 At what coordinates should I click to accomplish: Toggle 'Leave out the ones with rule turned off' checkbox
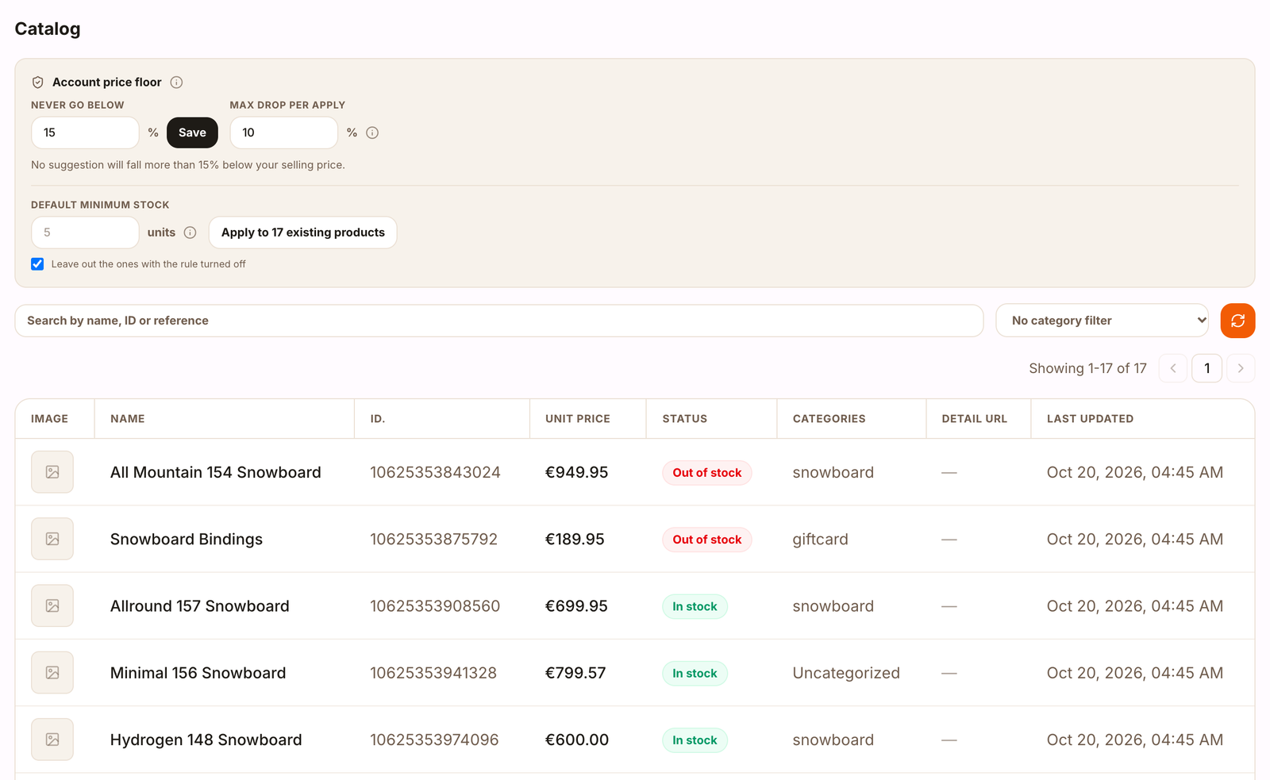coord(37,264)
